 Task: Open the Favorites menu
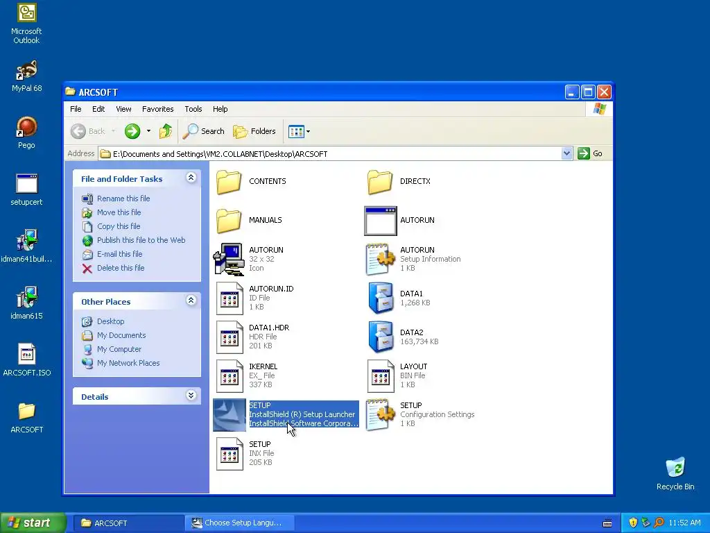coord(157,109)
